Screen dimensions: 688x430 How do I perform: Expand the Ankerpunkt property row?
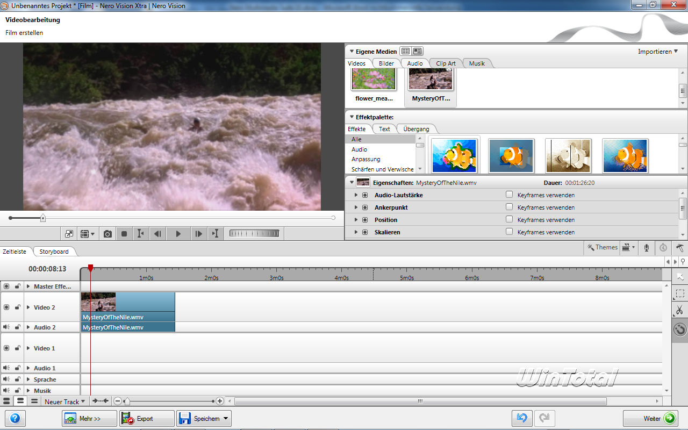point(356,207)
